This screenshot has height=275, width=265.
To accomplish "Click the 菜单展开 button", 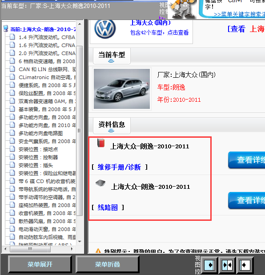I will [40, 264].
